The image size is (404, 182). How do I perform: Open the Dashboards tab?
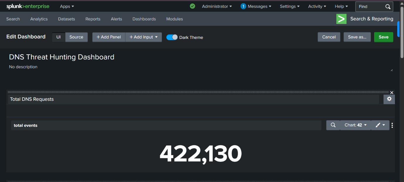(144, 19)
